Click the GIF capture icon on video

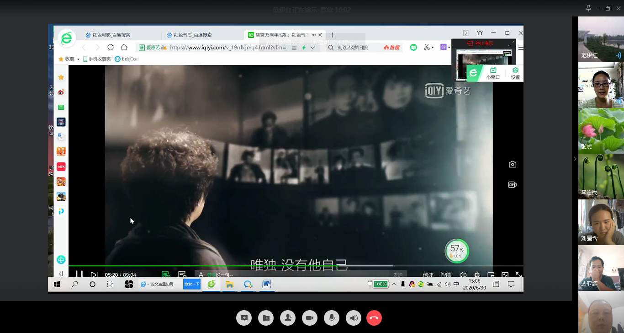click(513, 185)
